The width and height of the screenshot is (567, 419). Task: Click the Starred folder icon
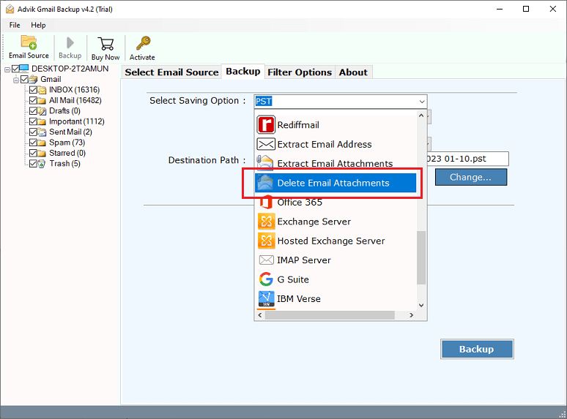coord(42,153)
